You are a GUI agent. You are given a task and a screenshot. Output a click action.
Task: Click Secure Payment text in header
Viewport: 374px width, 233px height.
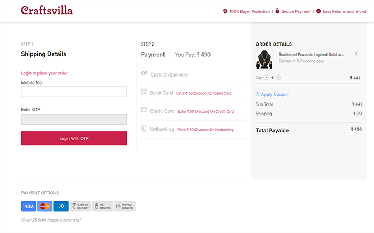click(296, 11)
